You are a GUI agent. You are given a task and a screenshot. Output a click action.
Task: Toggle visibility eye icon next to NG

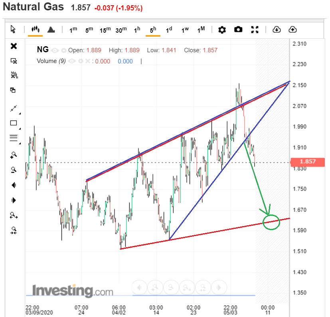pos(55,50)
